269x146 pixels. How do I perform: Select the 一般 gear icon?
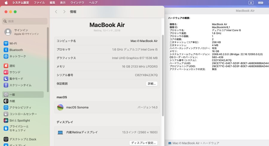click(6, 94)
